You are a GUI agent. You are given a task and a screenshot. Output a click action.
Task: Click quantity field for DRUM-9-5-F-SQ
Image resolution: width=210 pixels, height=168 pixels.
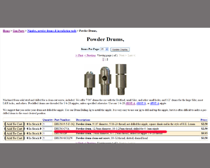(47, 124)
